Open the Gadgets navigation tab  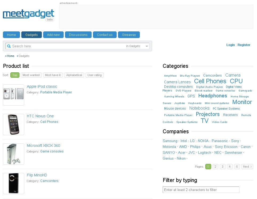click(31, 35)
